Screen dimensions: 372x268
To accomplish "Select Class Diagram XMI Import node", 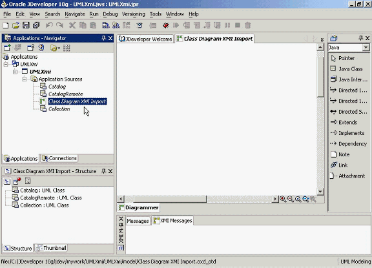I will 77,101.
